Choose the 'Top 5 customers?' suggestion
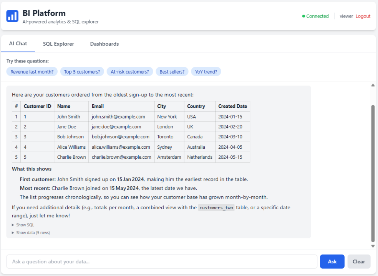Screen dimensions: 378x276 (82, 72)
